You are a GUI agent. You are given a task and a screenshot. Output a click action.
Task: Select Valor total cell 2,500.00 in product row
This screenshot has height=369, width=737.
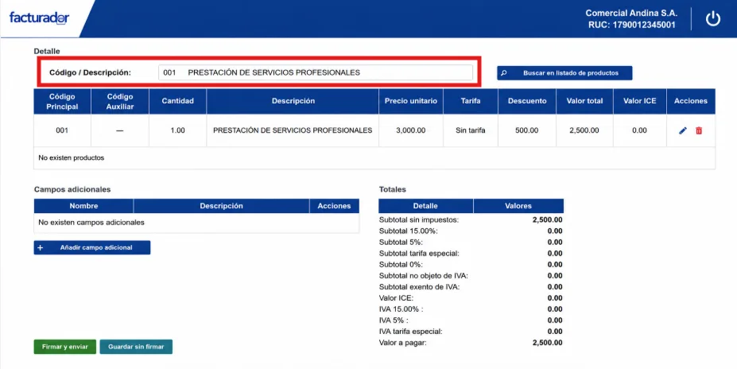[x=584, y=130]
